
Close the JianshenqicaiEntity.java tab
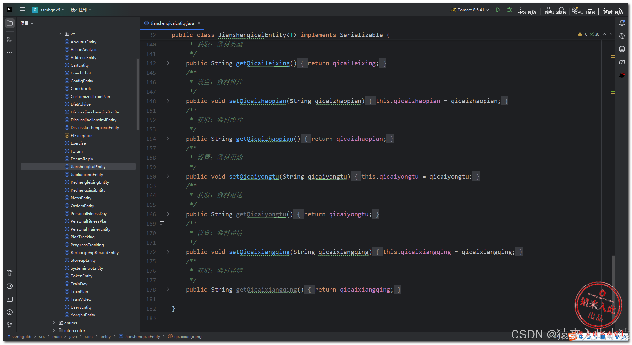click(x=199, y=23)
